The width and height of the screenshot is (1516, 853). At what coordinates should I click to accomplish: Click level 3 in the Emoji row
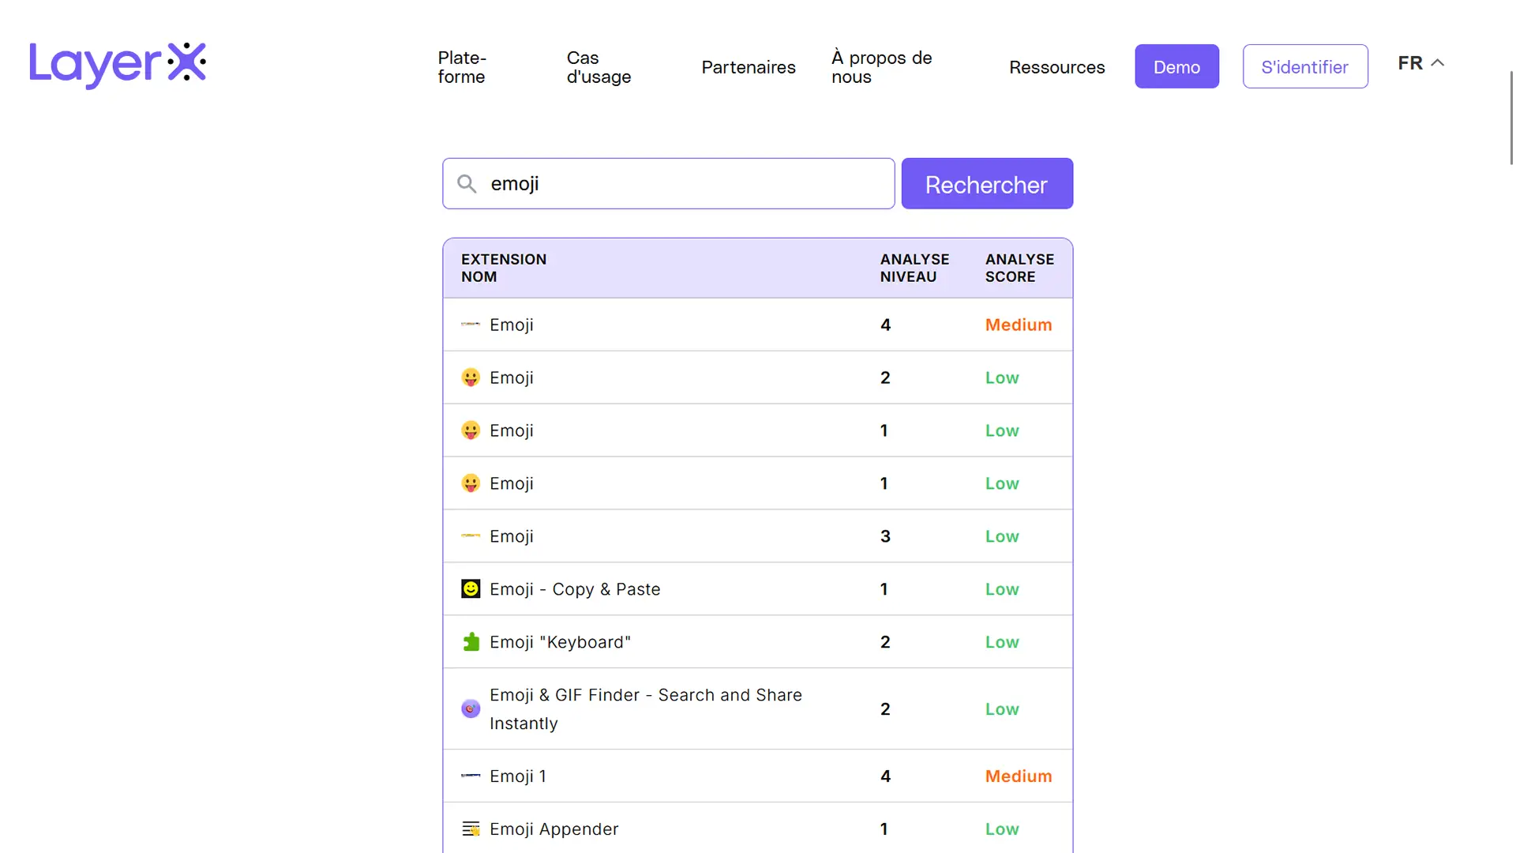click(x=885, y=536)
